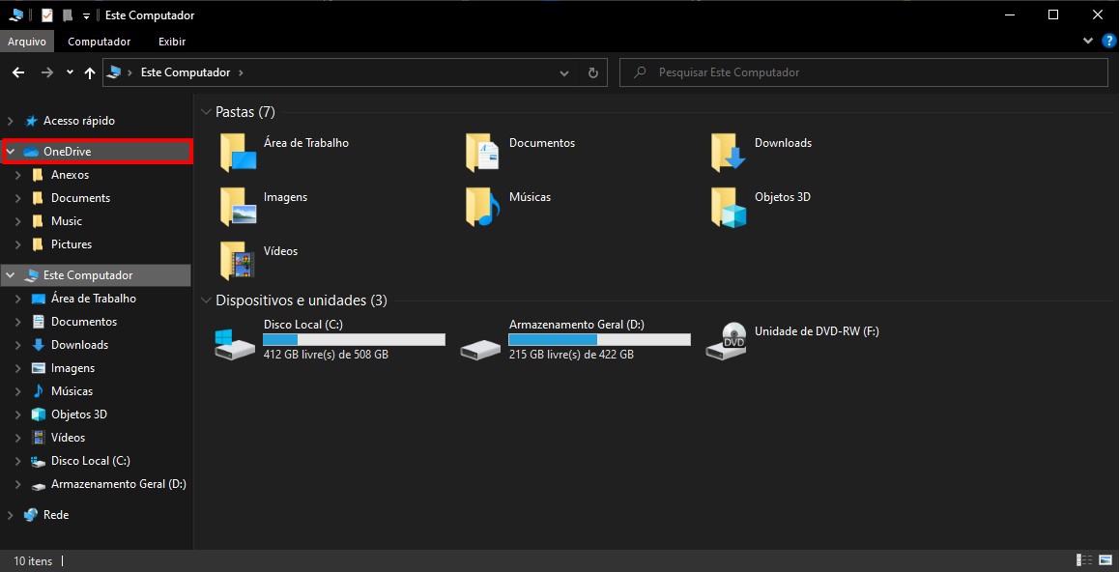Click the Back navigation arrow
The width and height of the screenshot is (1120, 572).
pos(18,72)
